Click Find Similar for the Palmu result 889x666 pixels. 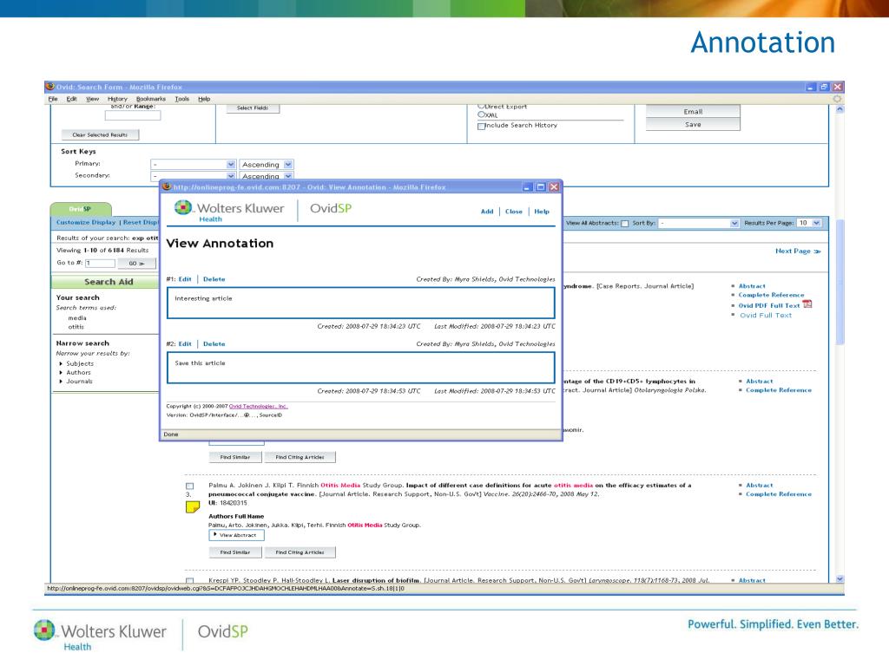coord(234,552)
